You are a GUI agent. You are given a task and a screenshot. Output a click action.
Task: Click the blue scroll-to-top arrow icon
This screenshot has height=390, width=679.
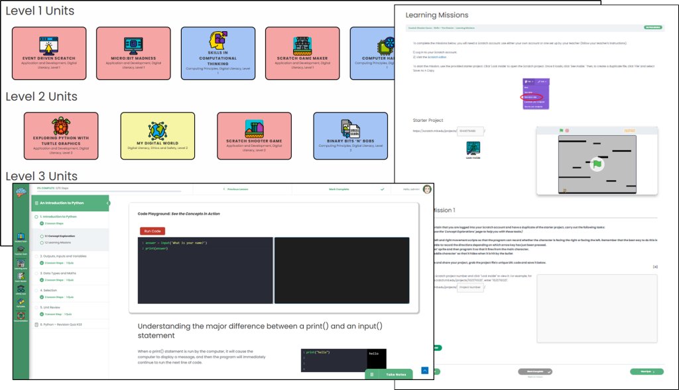(x=425, y=371)
